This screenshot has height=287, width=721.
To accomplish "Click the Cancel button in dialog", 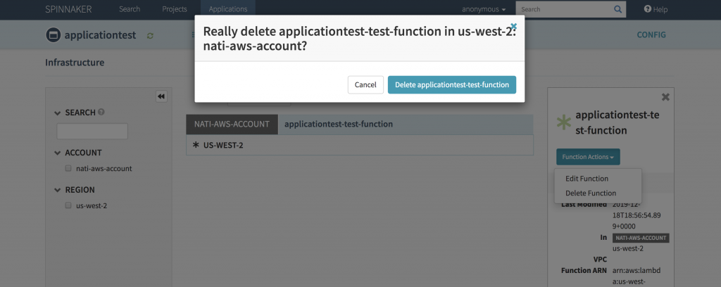I will click(365, 85).
